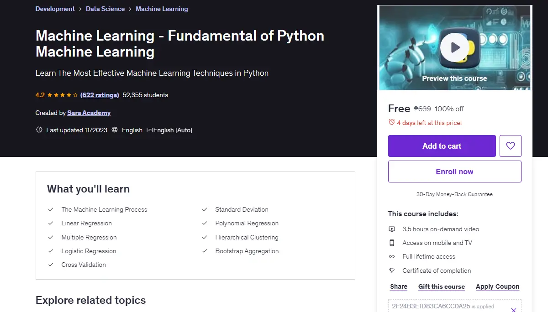
Task: Click the This course includes heading
Action: pyautogui.click(x=423, y=213)
